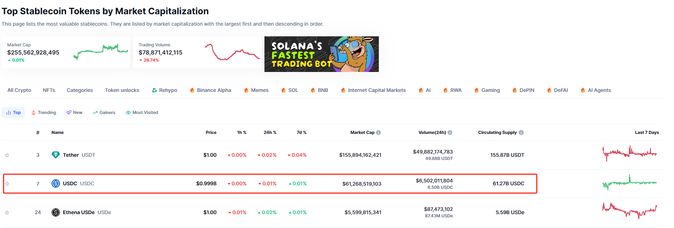This screenshot has height=228, width=674.
Task: Expand the Most Visited filter option
Action: pos(142,112)
